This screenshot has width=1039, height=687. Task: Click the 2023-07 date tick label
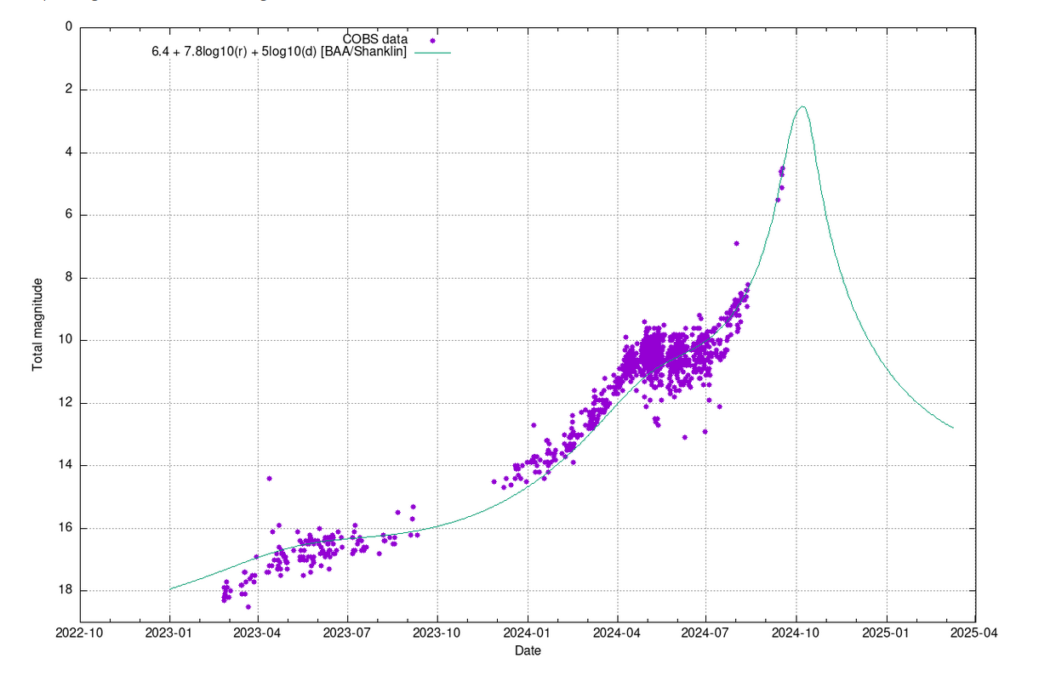[x=348, y=633]
